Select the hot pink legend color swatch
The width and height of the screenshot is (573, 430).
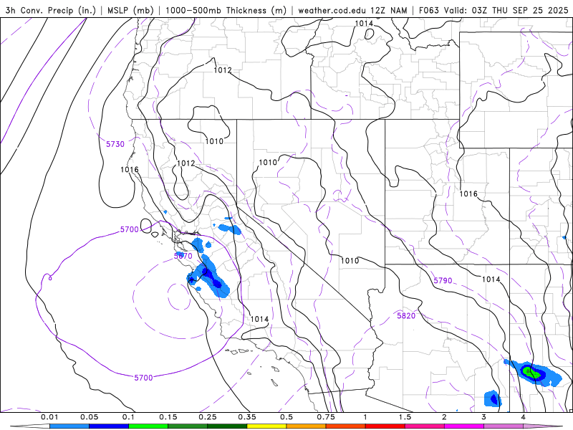tap(425, 426)
